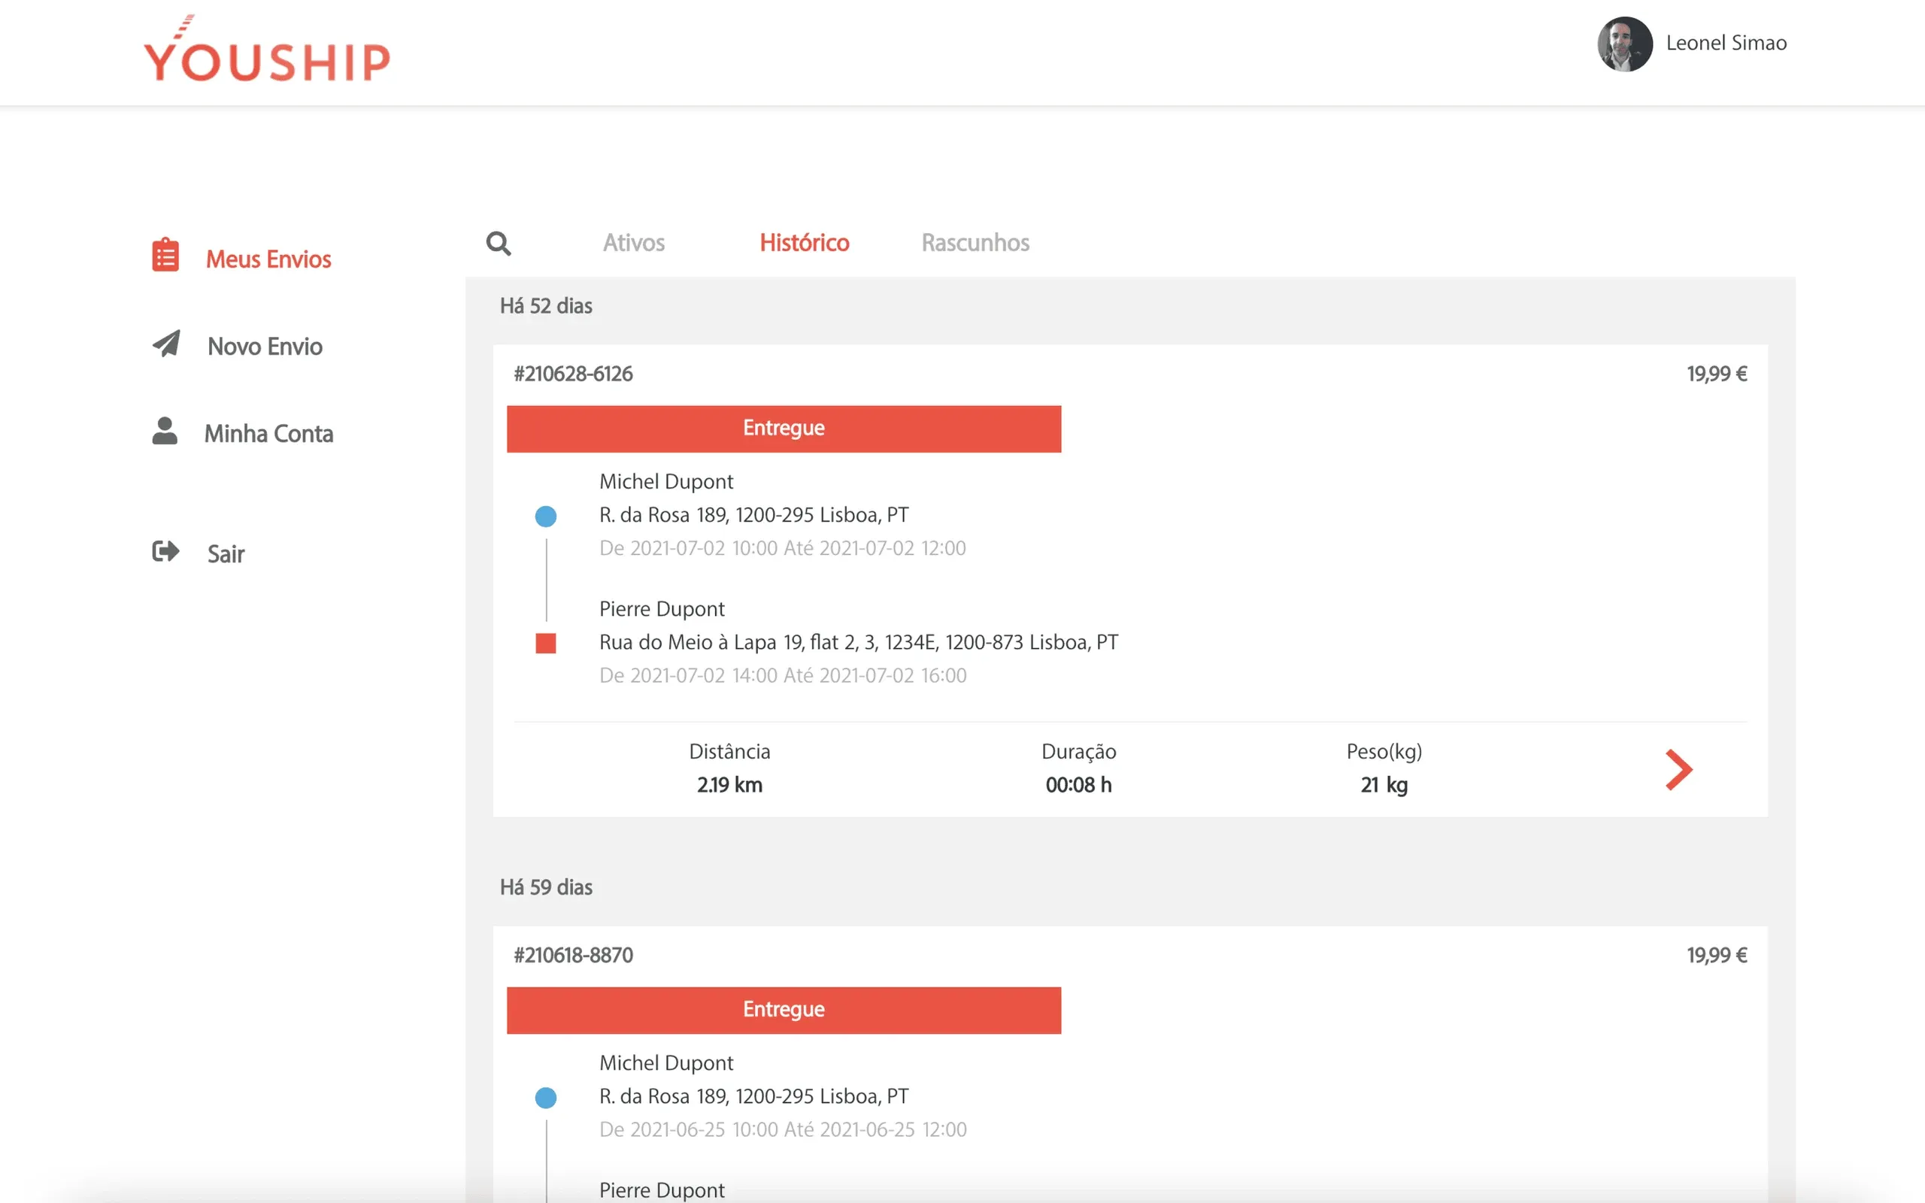Screen dimensions: 1925x1203
Task: Click the Leonel Simao user name
Action: point(1726,43)
